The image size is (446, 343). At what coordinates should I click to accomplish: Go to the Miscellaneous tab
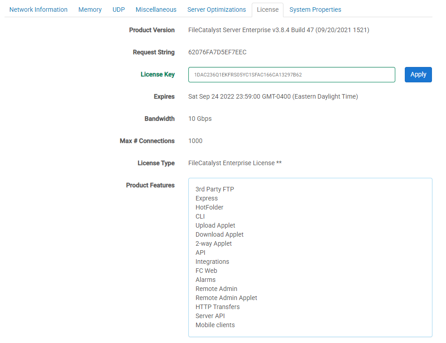[156, 10]
